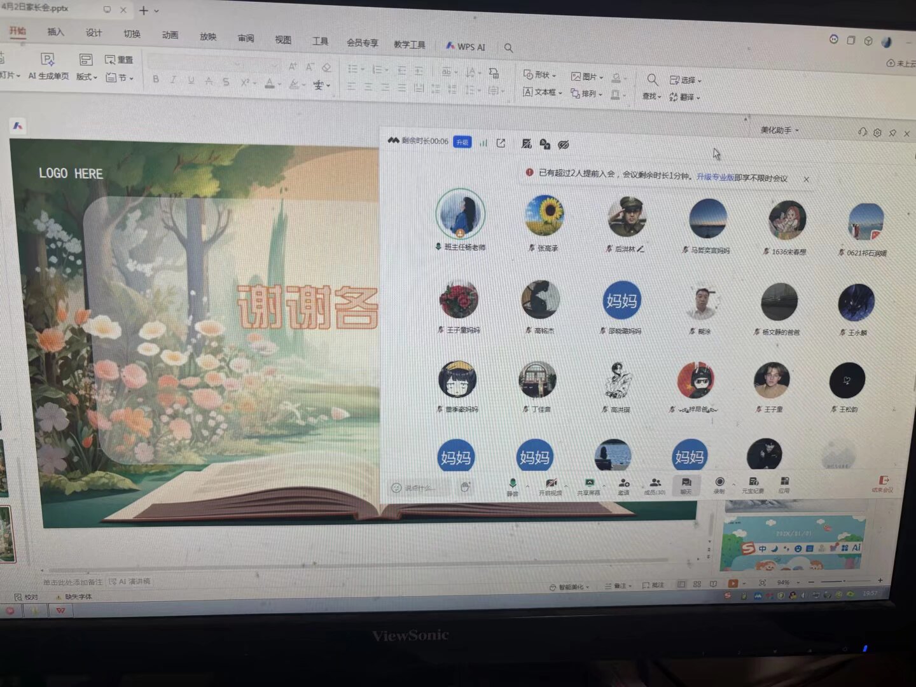Open the invite participants icon

click(x=624, y=484)
